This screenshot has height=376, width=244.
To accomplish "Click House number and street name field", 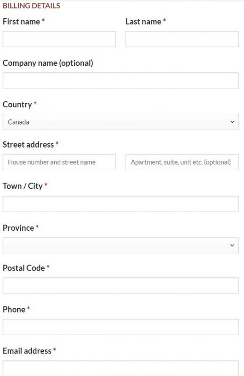I will [x=59, y=162].
